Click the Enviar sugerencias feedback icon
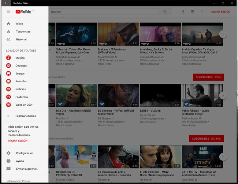 click(8, 169)
